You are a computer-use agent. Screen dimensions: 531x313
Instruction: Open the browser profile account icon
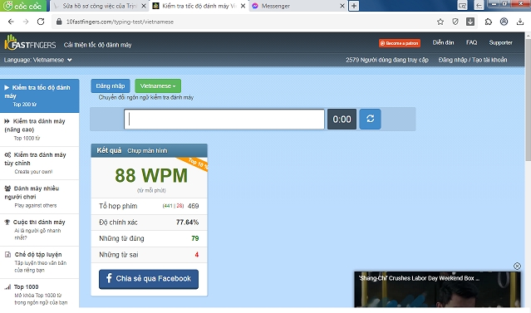(x=504, y=22)
